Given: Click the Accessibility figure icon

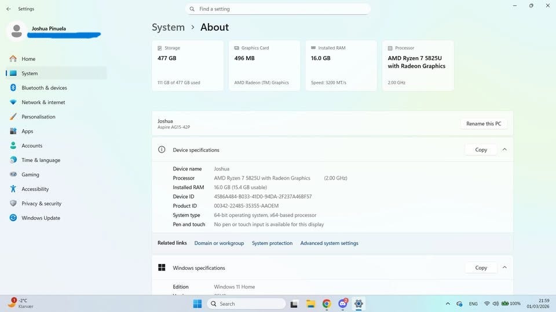Looking at the screenshot, I should [x=13, y=189].
